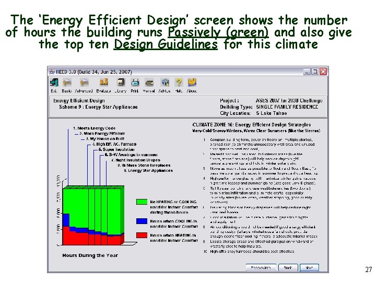Click the blue Cooling hours legend swatch

tap(142, 221)
